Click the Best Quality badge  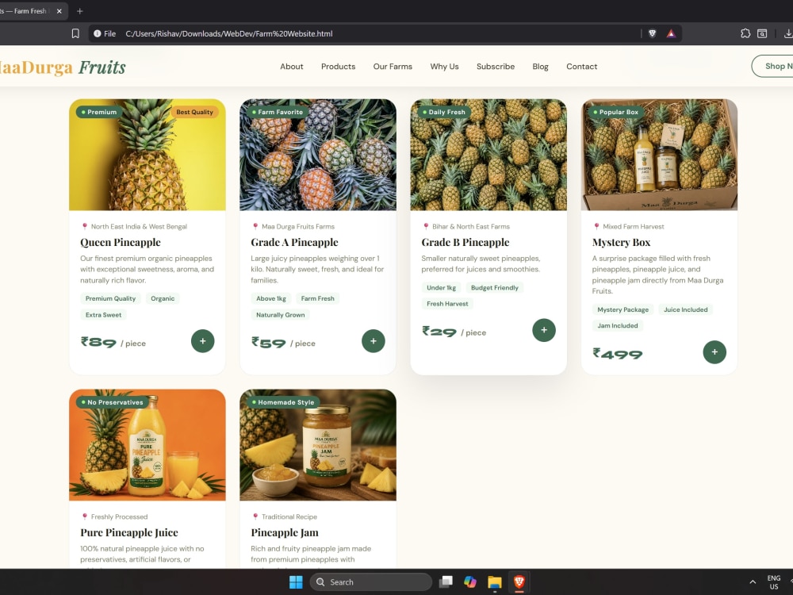pos(195,112)
